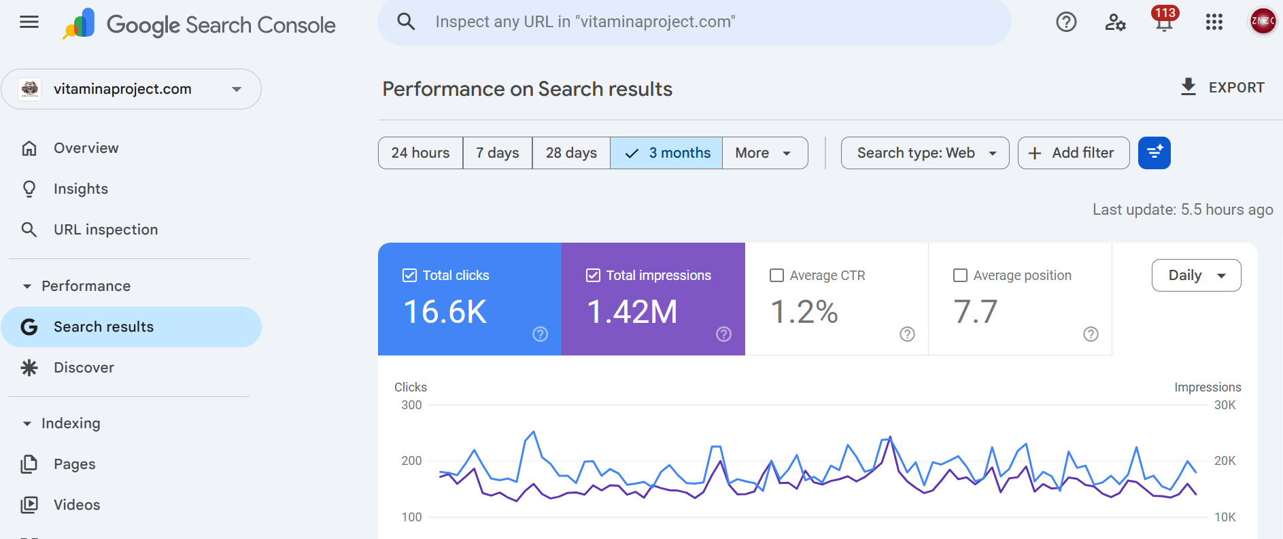Open user and property settings icon
1283x539 pixels.
(1115, 22)
